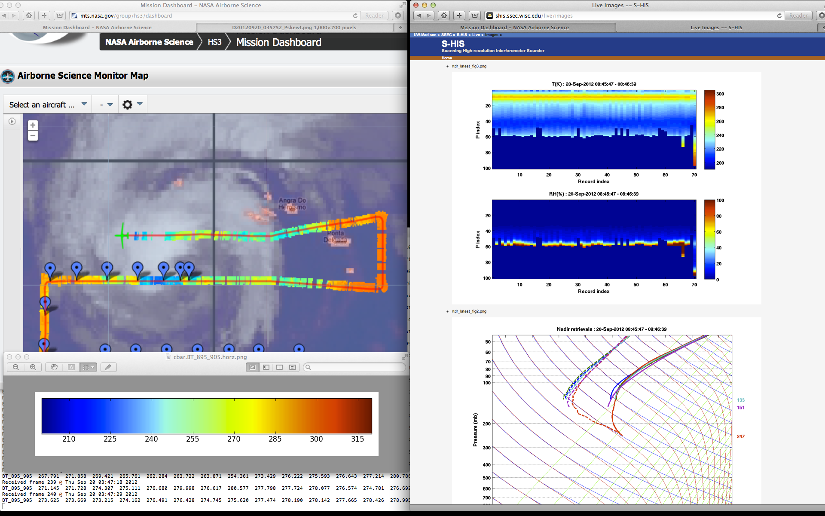Select the text selection tool in Preview
Viewport: 825px width, 516px height.
pos(71,367)
